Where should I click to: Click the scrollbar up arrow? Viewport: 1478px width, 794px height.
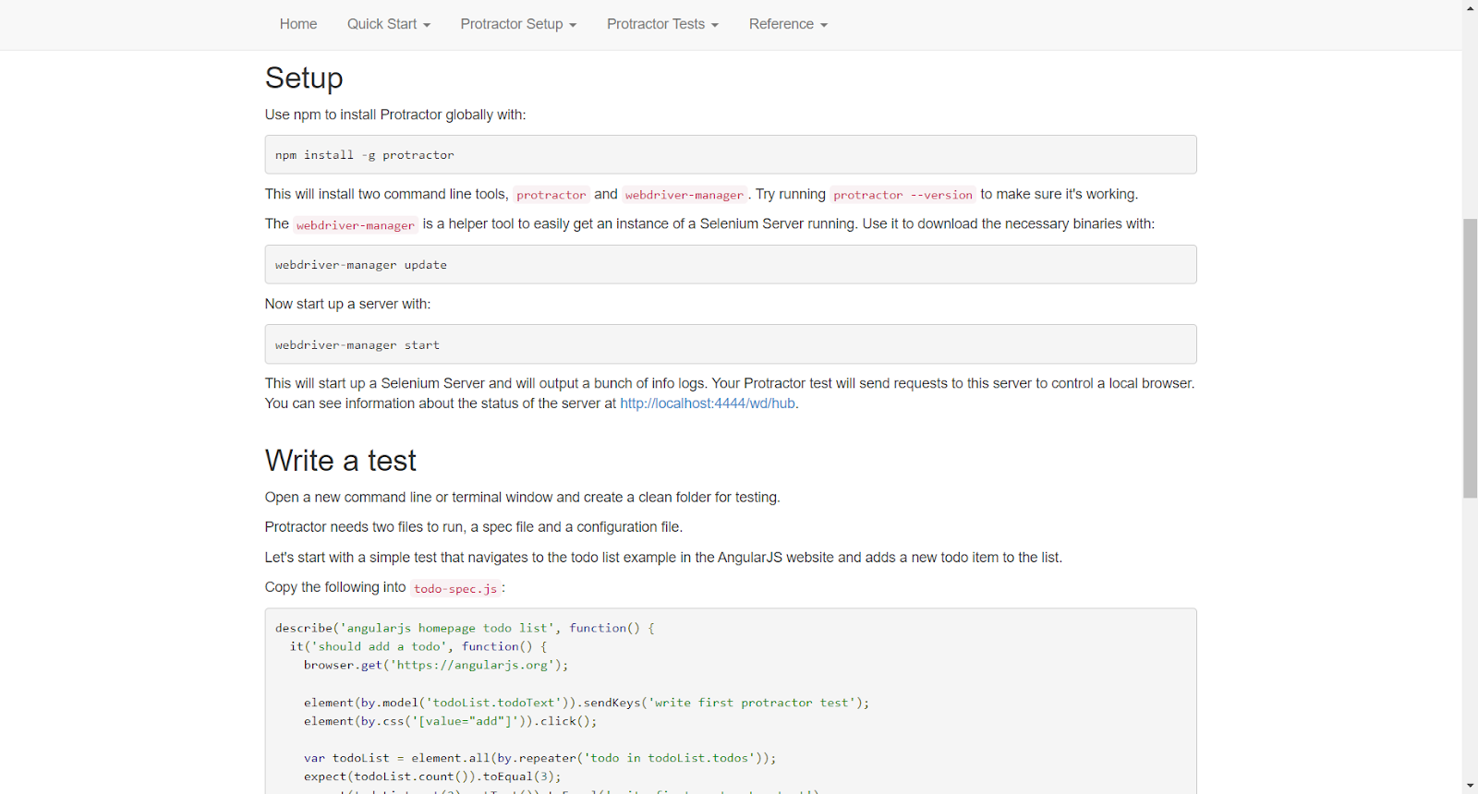coord(1471,8)
